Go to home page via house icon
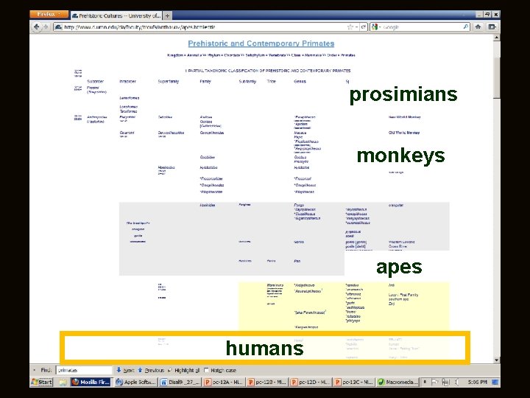This screenshot has height=398, width=530. click(478, 27)
